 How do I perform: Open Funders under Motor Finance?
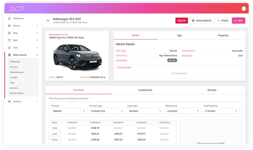[14, 78]
